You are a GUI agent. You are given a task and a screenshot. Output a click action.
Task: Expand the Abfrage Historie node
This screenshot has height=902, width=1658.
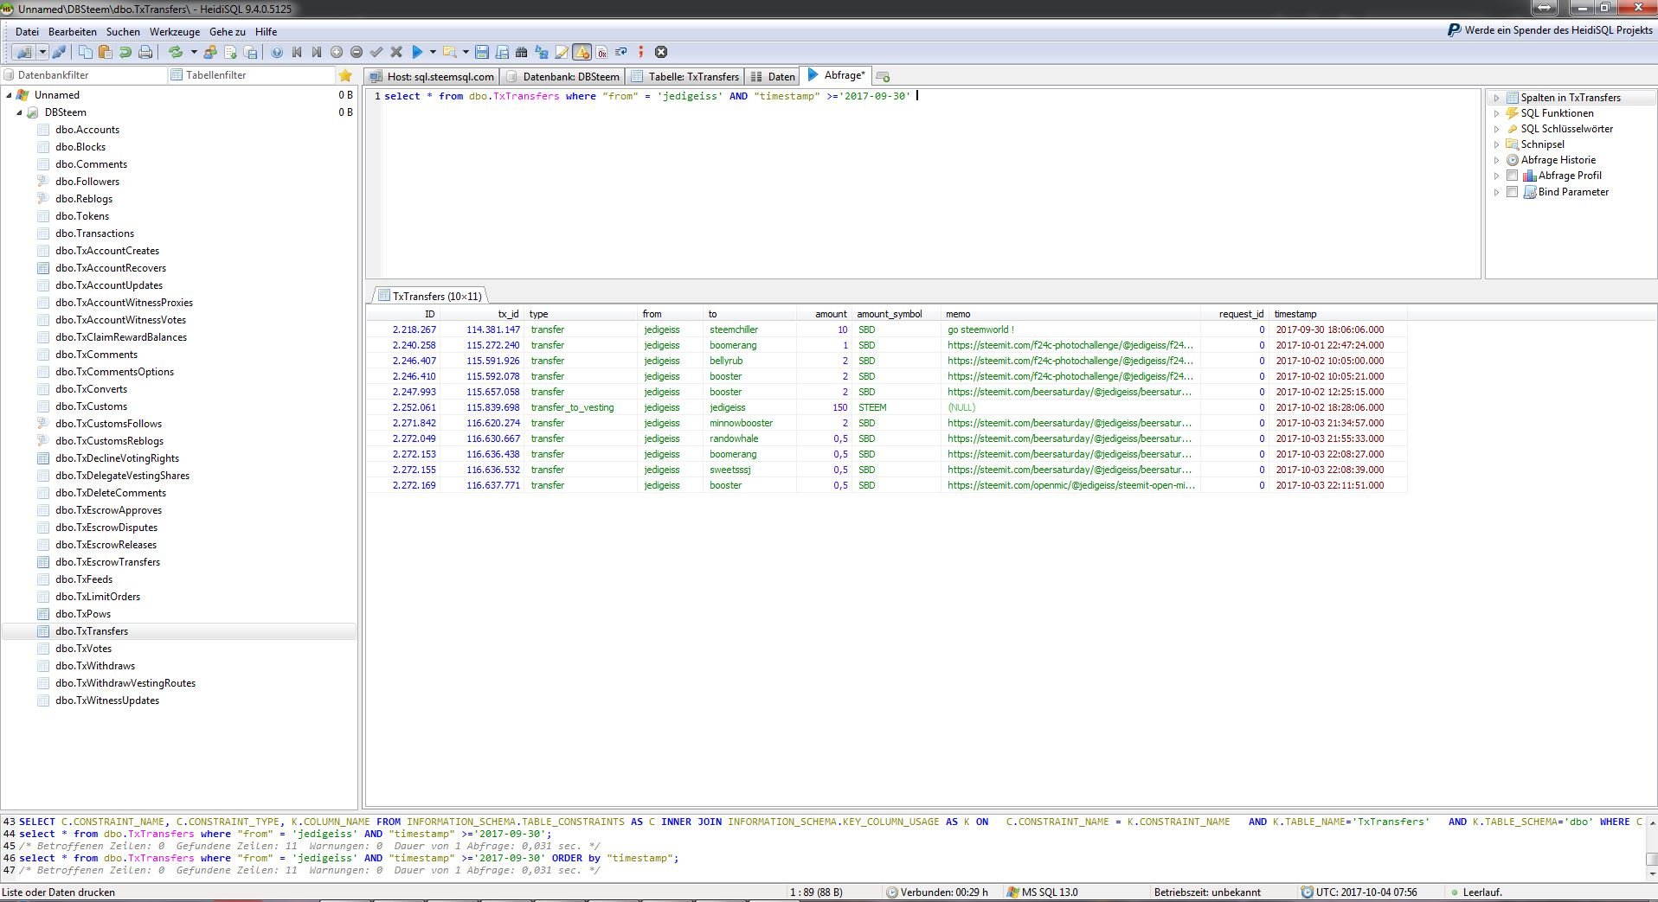1496,160
